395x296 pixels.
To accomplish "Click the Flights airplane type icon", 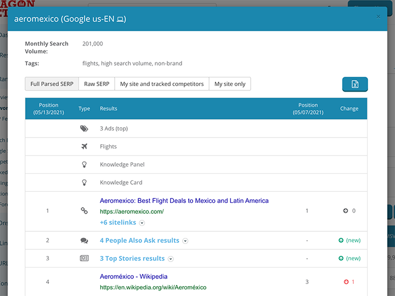I will pos(84,146).
